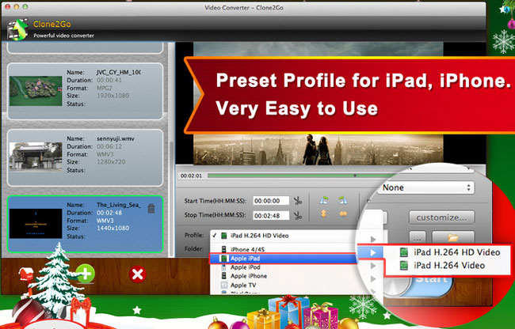
Task: Open the None dropdown
Action: (x=425, y=187)
